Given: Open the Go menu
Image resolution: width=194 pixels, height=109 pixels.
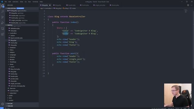Looking at the screenshot, I should [25, 2].
